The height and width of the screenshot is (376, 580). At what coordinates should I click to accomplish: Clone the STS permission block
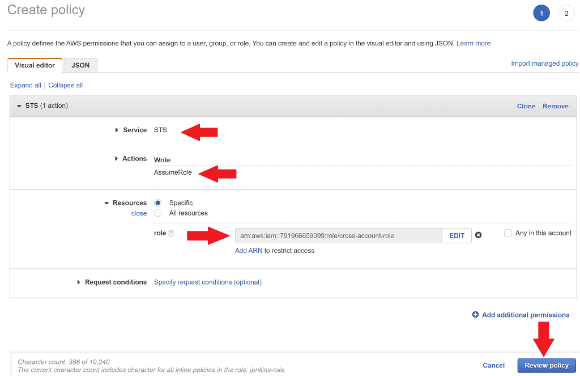(526, 106)
